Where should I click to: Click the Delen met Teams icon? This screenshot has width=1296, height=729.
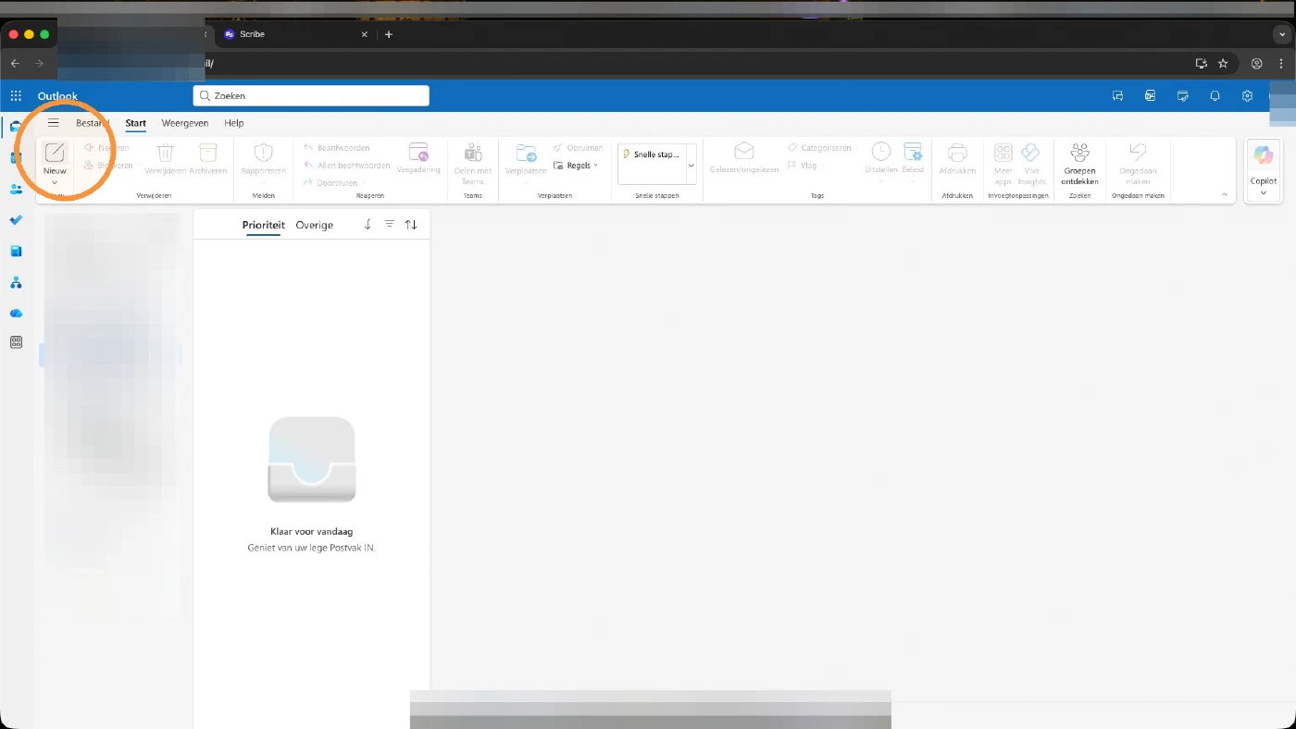click(x=473, y=154)
